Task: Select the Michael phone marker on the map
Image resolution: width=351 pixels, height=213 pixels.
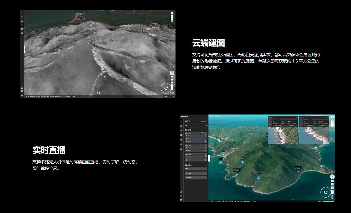Action: pyautogui.click(x=259, y=178)
